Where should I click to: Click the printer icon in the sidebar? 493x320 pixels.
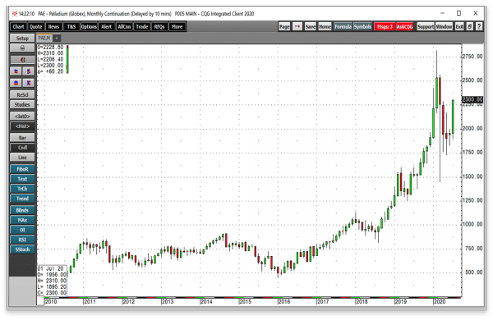point(22,48)
